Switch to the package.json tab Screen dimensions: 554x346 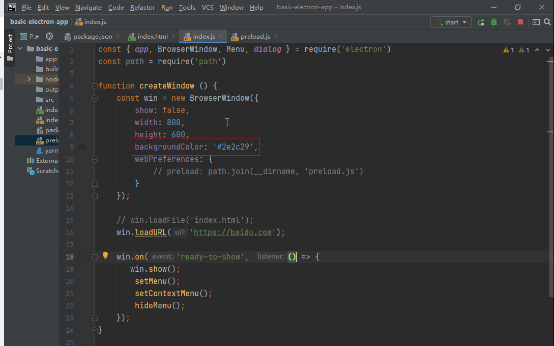[x=93, y=37]
